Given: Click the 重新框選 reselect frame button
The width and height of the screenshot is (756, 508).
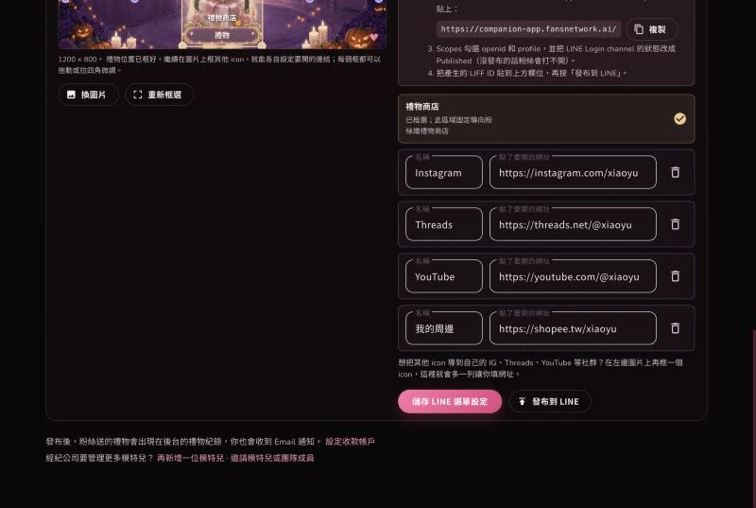Looking at the screenshot, I should tap(159, 95).
